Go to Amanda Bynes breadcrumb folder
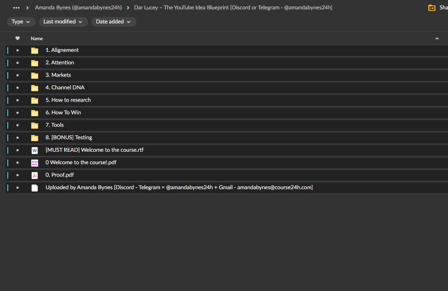 (x=78, y=8)
